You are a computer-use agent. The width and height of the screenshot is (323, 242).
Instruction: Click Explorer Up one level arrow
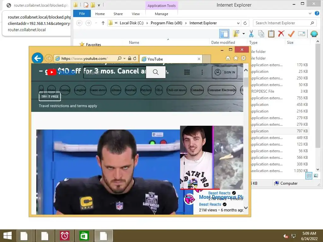103,23
